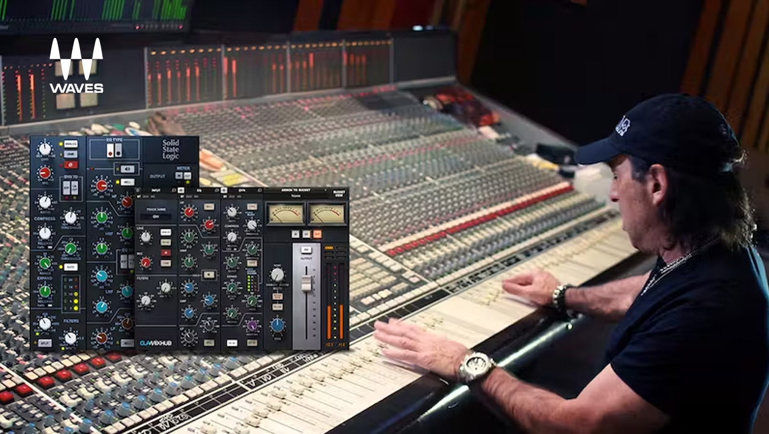This screenshot has width=769, height=434.
Task: Click the Waves logo
Action: [x=76, y=66]
